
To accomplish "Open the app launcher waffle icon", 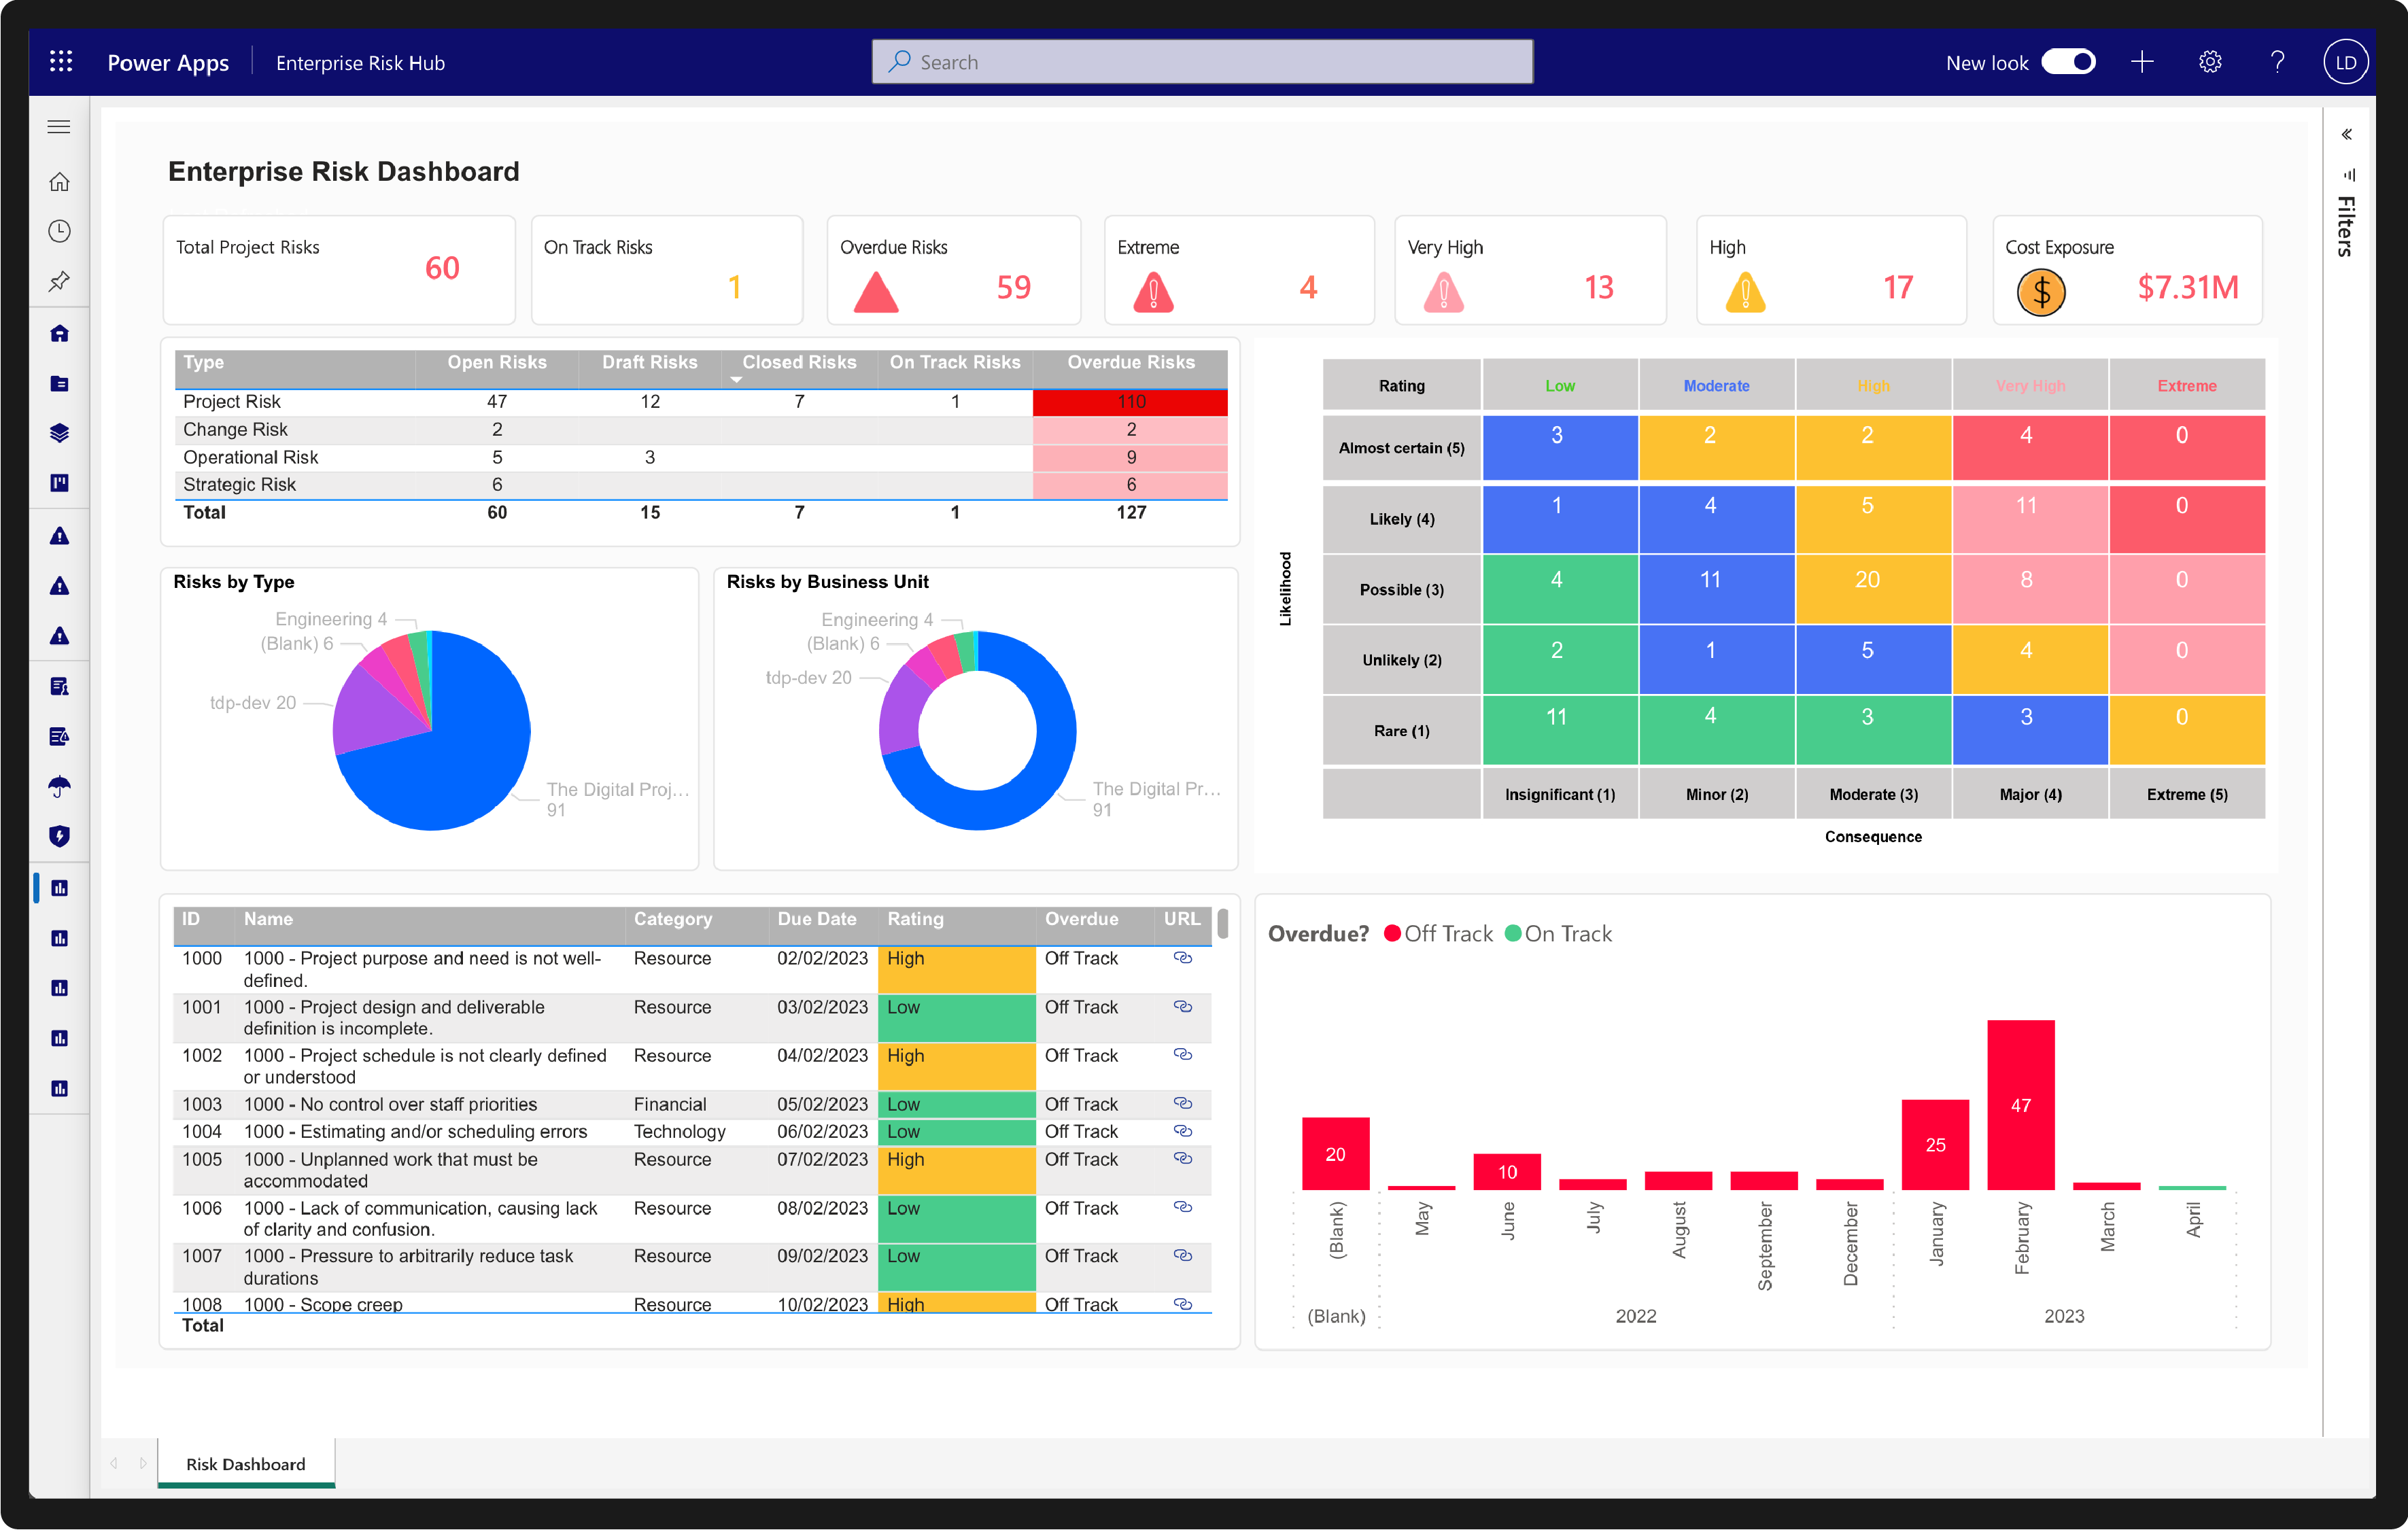I will tap(61, 62).
